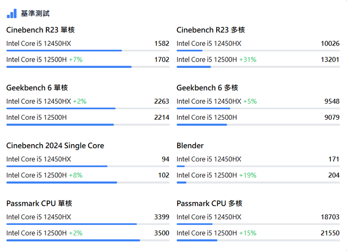Select the 基準測試 section heading

[35, 13]
